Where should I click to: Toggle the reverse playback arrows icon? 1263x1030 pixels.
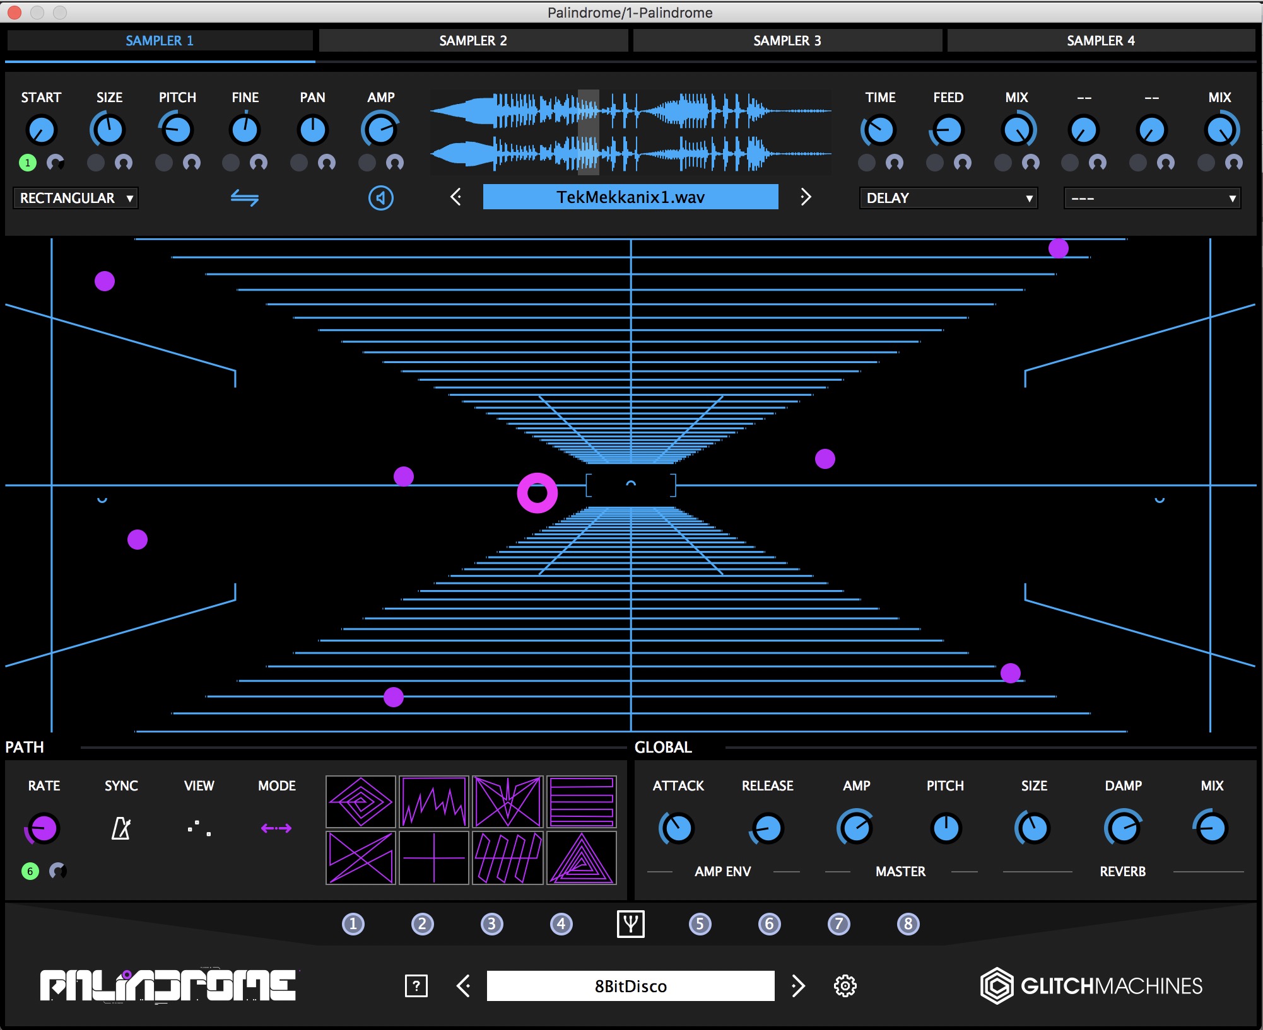click(x=245, y=198)
